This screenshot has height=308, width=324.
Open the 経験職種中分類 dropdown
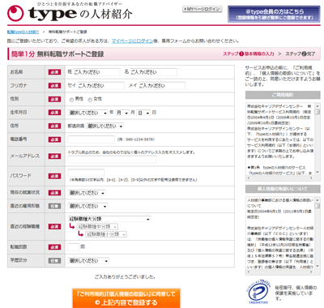tap(97, 227)
